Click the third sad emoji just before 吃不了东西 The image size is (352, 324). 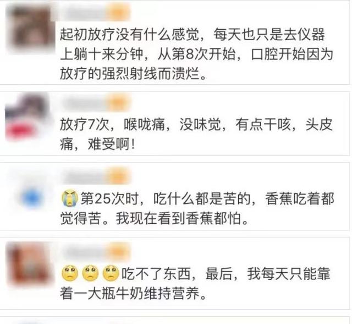[111, 273]
